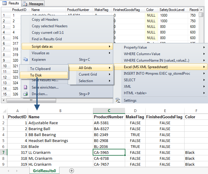208x174 pixels.
Task: Click next sheet navigation arrow
Action: 17,171
